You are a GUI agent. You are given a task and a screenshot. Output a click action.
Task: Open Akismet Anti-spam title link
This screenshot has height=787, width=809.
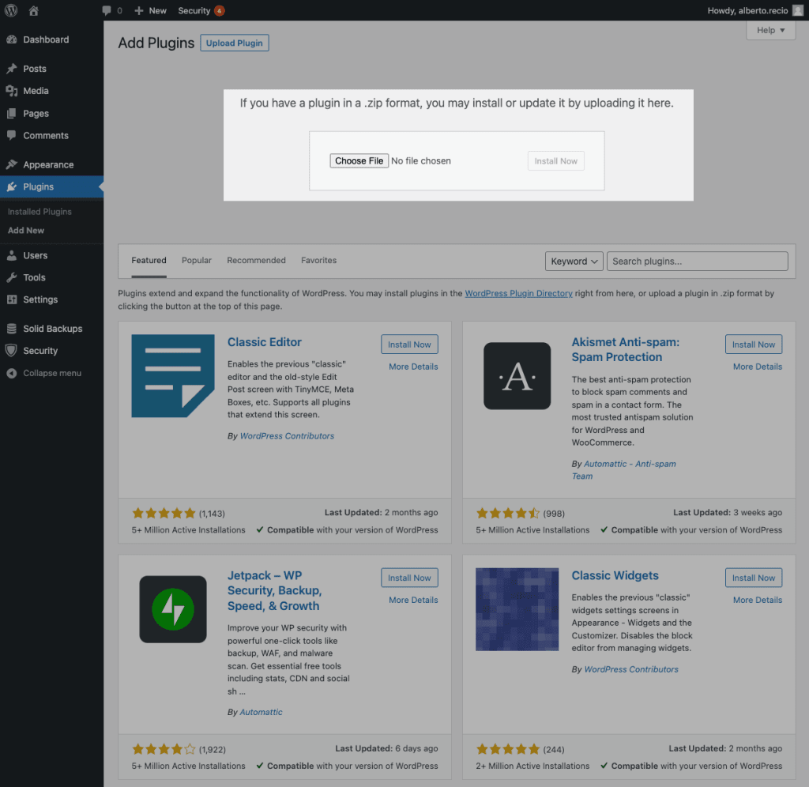[x=626, y=349]
